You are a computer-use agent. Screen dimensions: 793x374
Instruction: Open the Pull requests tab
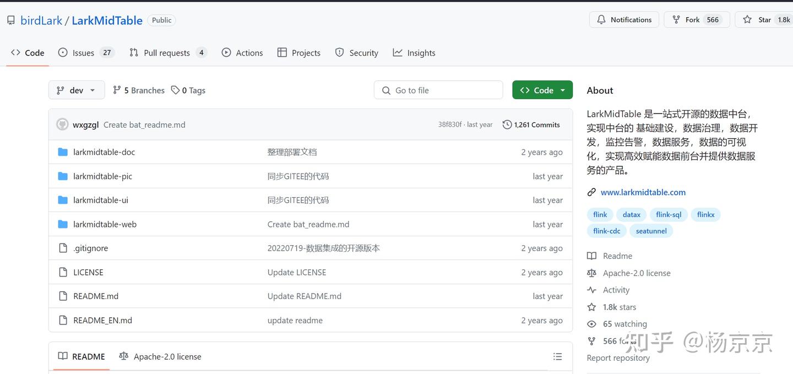coord(167,53)
